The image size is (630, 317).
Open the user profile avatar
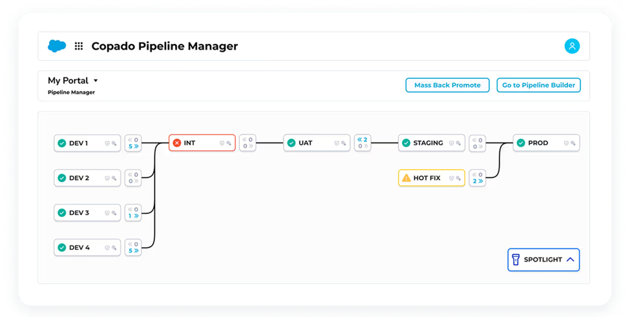pyautogui.click(x=572, y=46)
